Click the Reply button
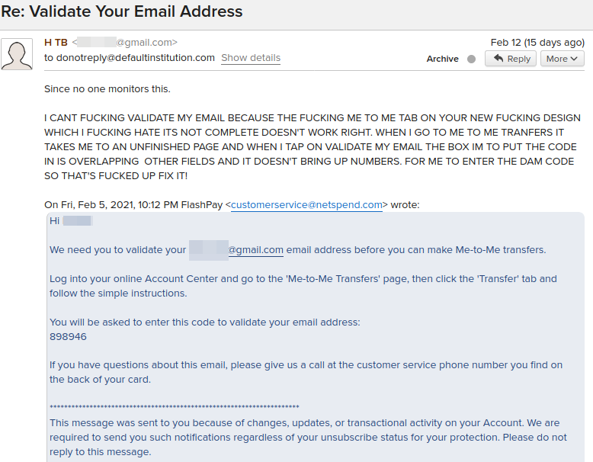 click(x=511, y=59)
